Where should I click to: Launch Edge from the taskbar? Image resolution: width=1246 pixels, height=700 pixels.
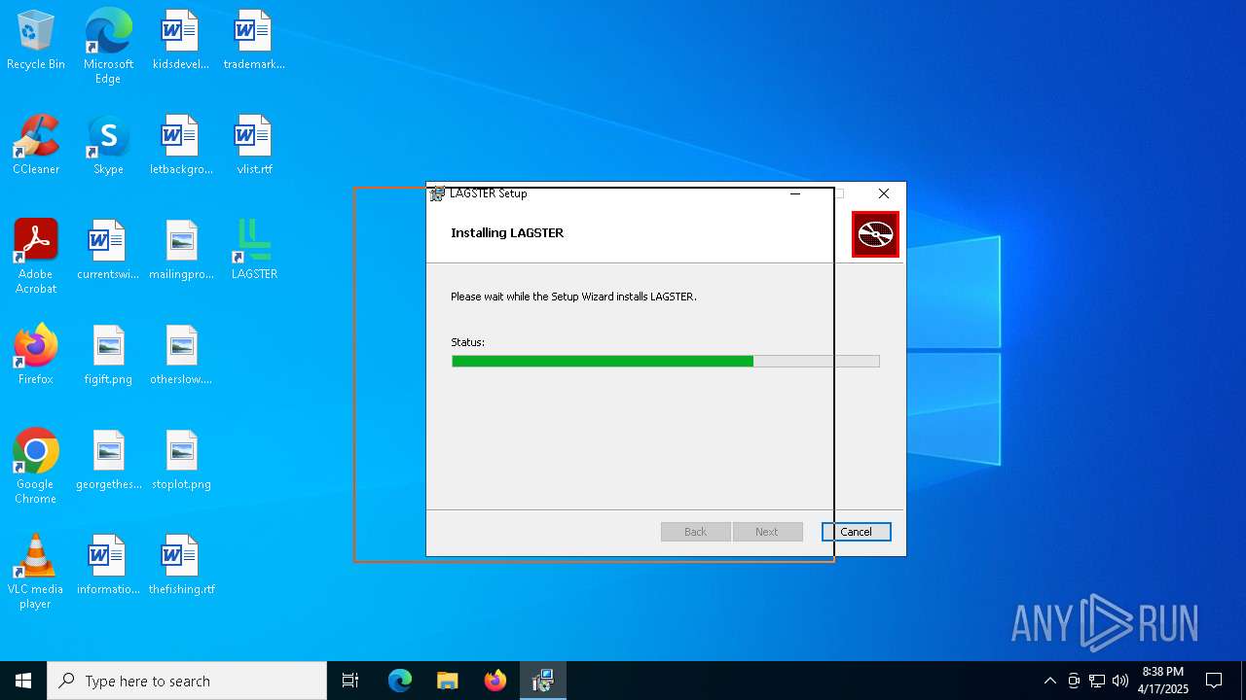400,681
